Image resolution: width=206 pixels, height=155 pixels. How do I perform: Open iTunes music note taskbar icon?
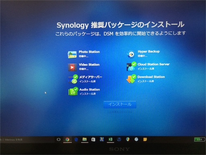click(119, 139)
